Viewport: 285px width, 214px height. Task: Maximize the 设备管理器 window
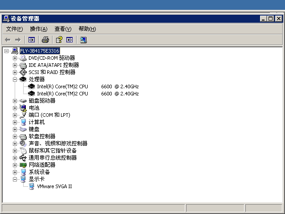(271, 19)
